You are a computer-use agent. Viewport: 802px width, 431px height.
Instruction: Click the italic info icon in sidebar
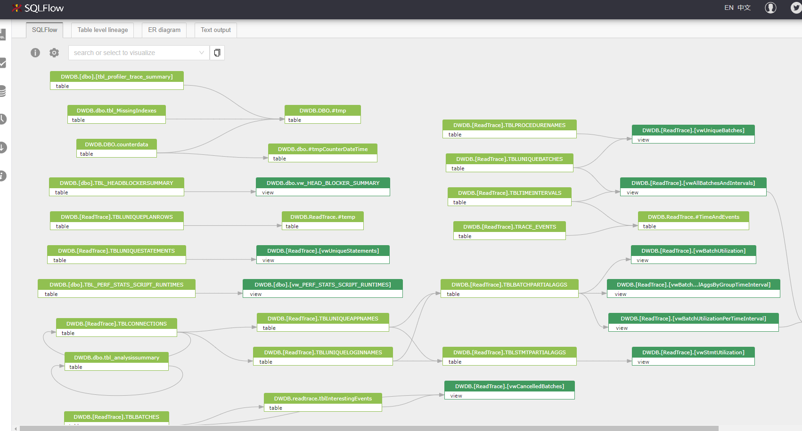tap(2, 176)
